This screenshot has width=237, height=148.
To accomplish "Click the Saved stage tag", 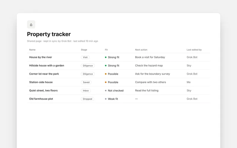I will pyautogui.click(x=86, y=82).
